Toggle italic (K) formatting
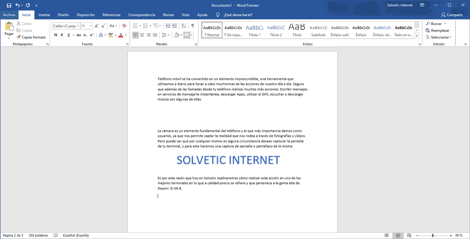Screen dimensions: 470x239 pyautogui.click(x=62, y=35)
